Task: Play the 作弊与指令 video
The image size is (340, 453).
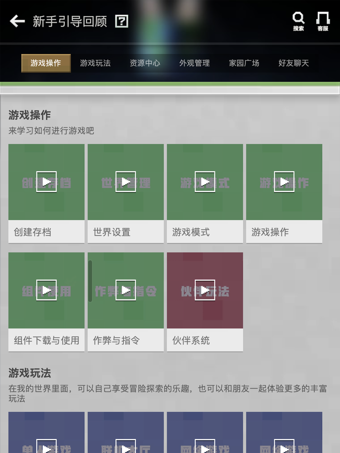Action: 126,290
